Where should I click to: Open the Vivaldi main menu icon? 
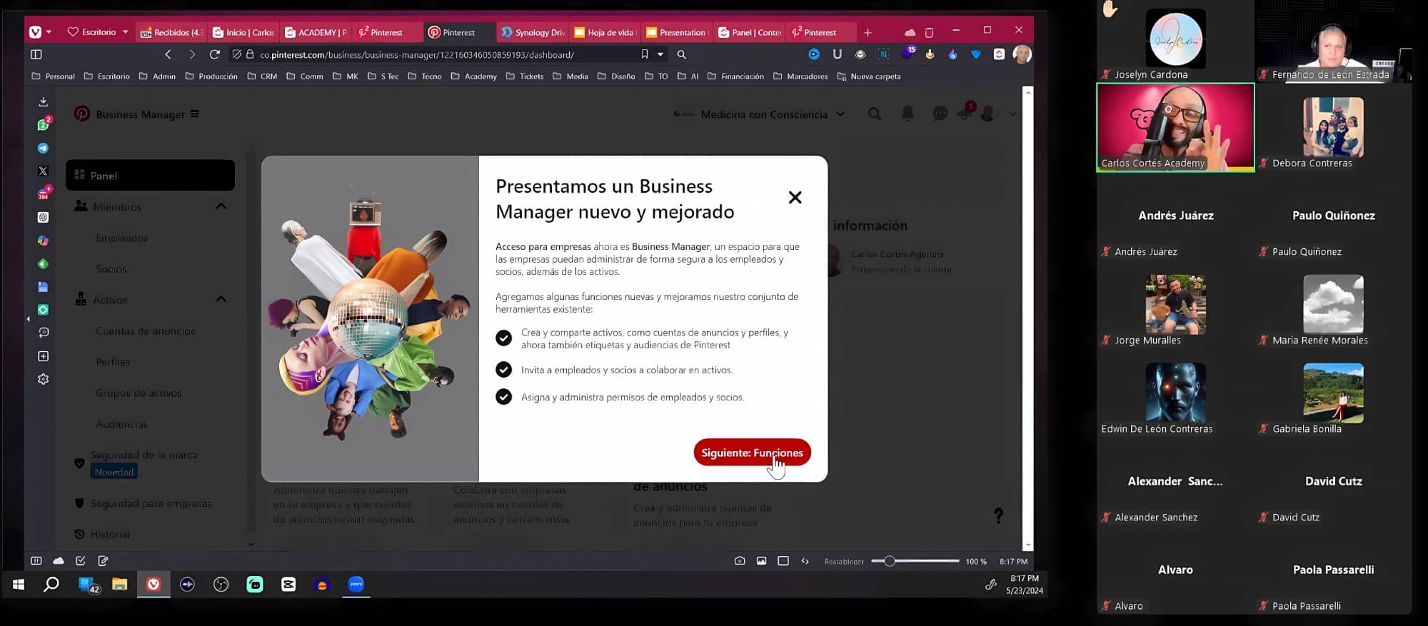35,32
